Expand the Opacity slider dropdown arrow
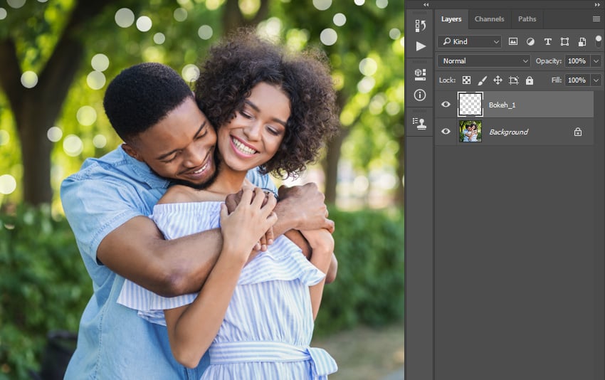This screenshot has height=380, width=605. [x=596, y=61]
